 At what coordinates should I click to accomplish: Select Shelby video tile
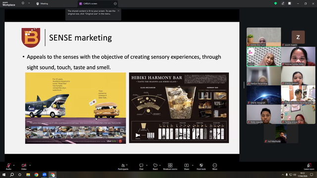point(298,76)
